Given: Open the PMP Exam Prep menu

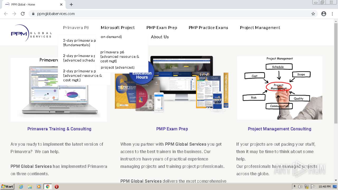Looking at the screenshot, I should 162,28.
